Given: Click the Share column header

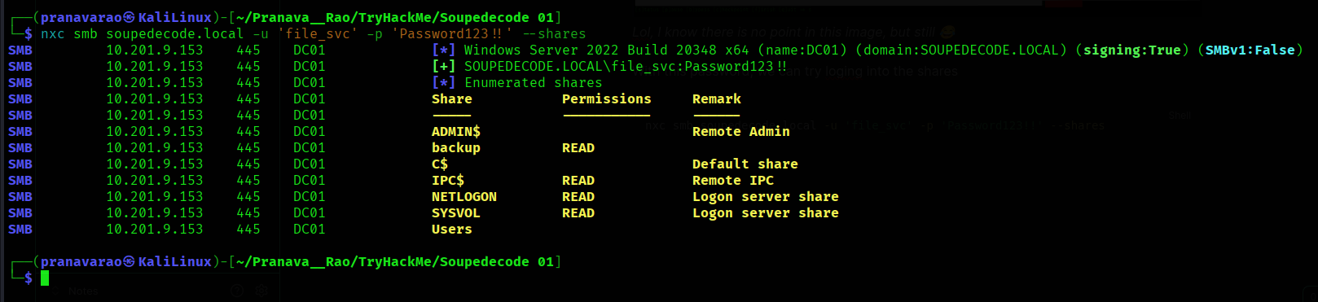Looking at the screenshot, I should click(452, 99).
